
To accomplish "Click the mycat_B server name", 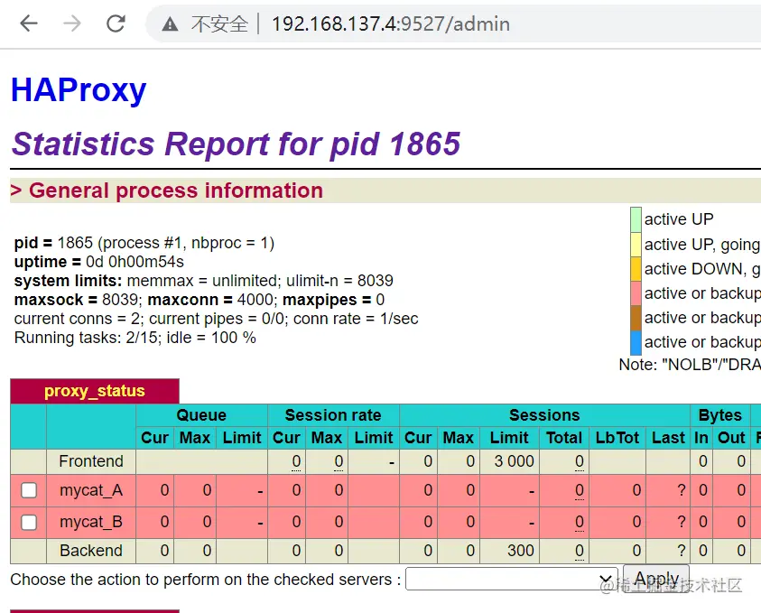I will click(91, 522).
